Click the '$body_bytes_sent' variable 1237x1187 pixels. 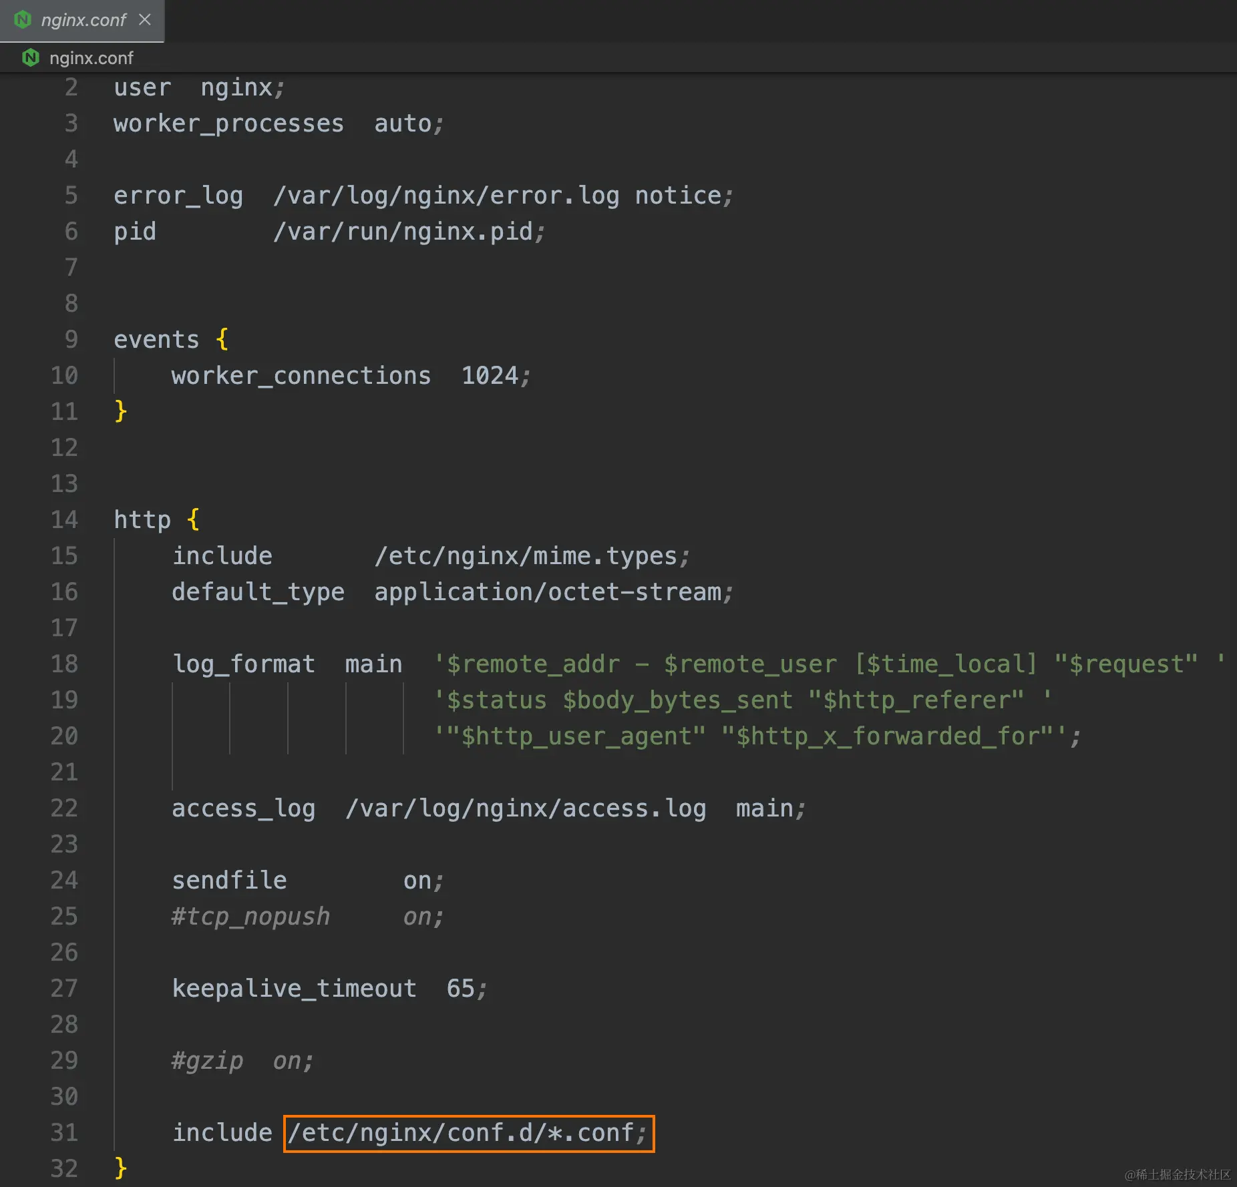tap(677, 700)
